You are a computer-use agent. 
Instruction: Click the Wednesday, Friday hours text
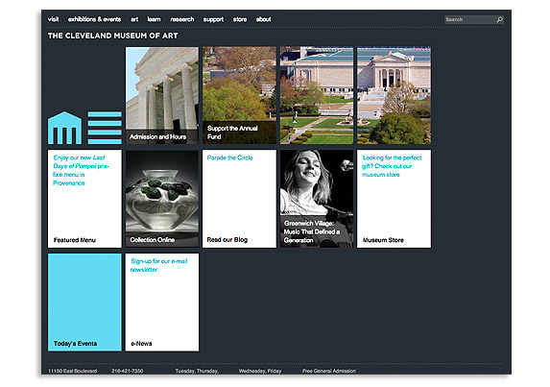[260, 371]
